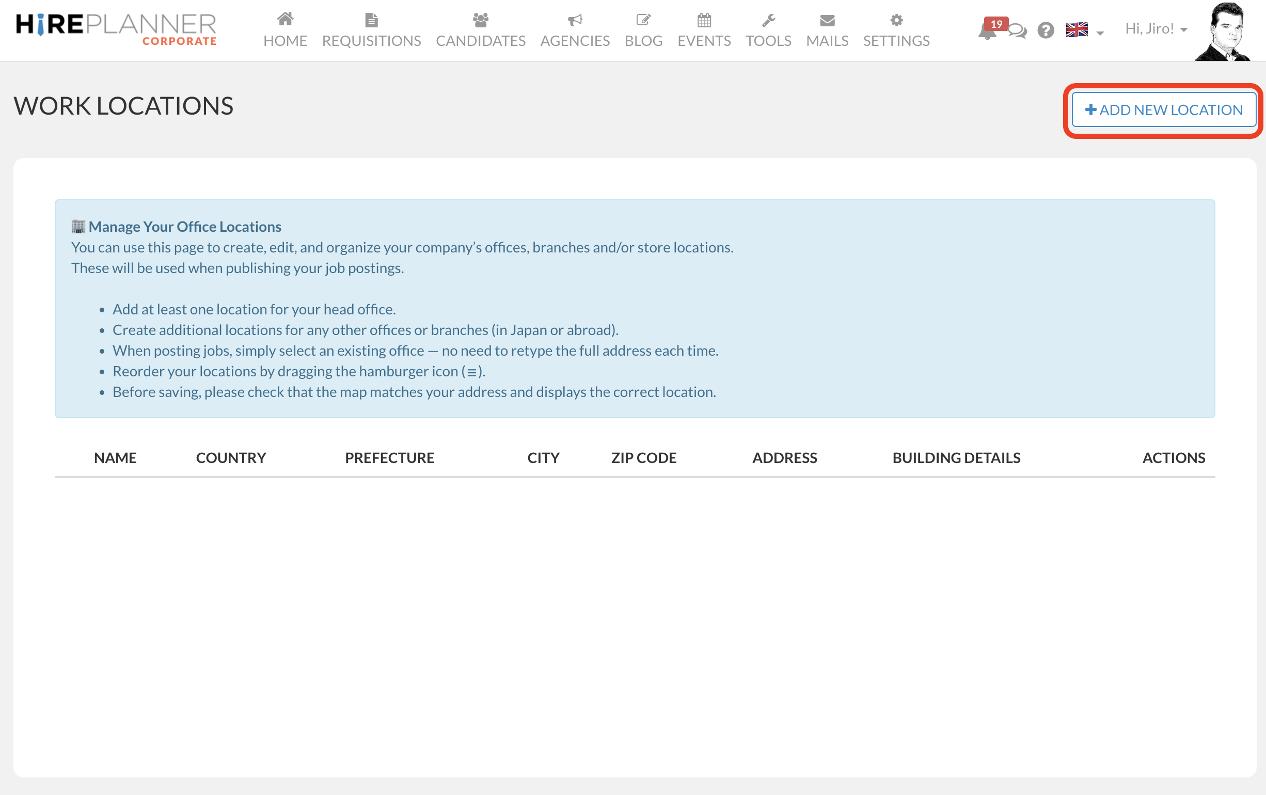Click the Agencies megaphone icon
This screenshot has width=1266, height=795.
pyautogui.click(x=575, y=20)
